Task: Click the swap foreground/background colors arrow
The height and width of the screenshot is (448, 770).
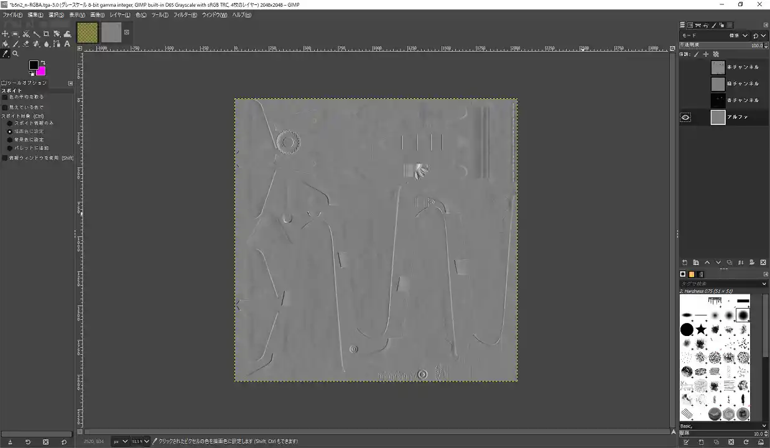Action: 43,62
